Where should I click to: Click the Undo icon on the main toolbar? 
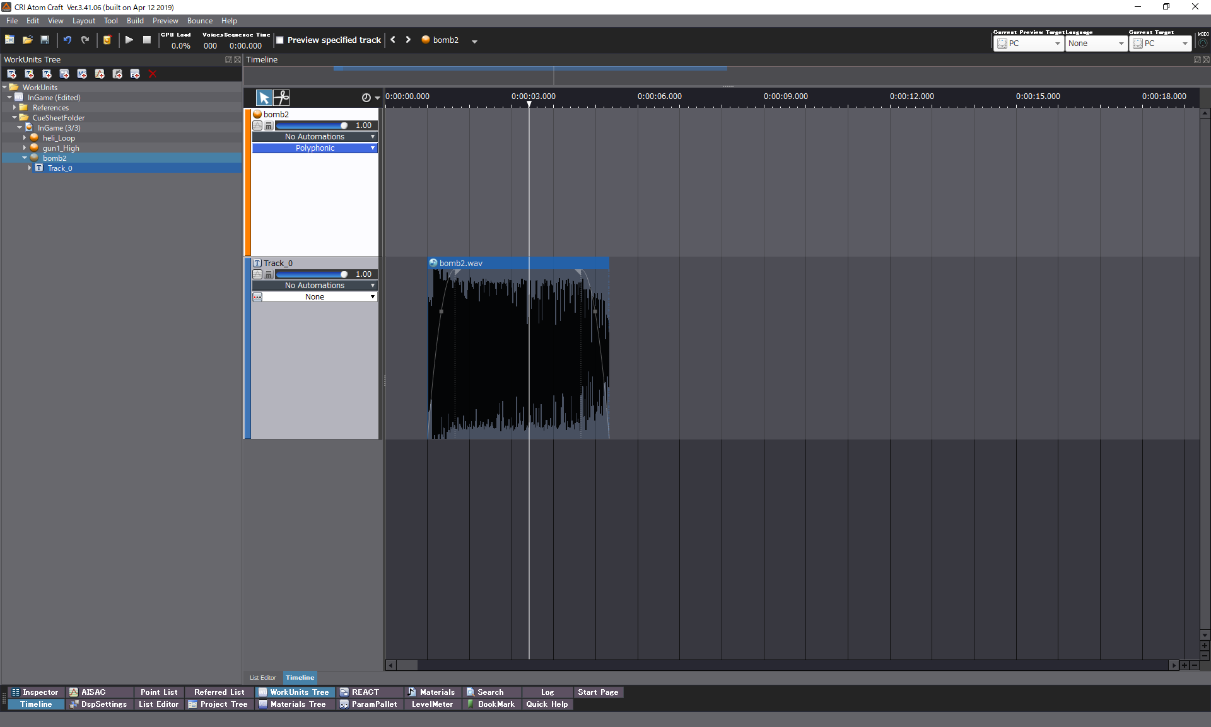pos(67,40)
